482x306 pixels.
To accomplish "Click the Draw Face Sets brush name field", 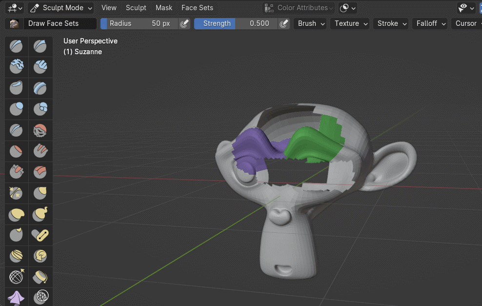I will click(x=60, y=24).
